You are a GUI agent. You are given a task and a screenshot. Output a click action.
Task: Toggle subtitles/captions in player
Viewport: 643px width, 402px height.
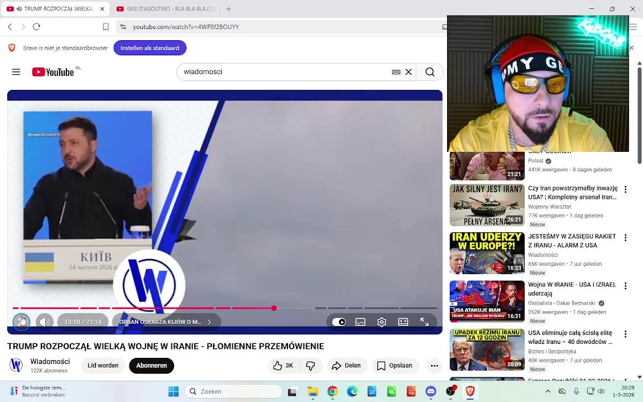tap(361, 322)
